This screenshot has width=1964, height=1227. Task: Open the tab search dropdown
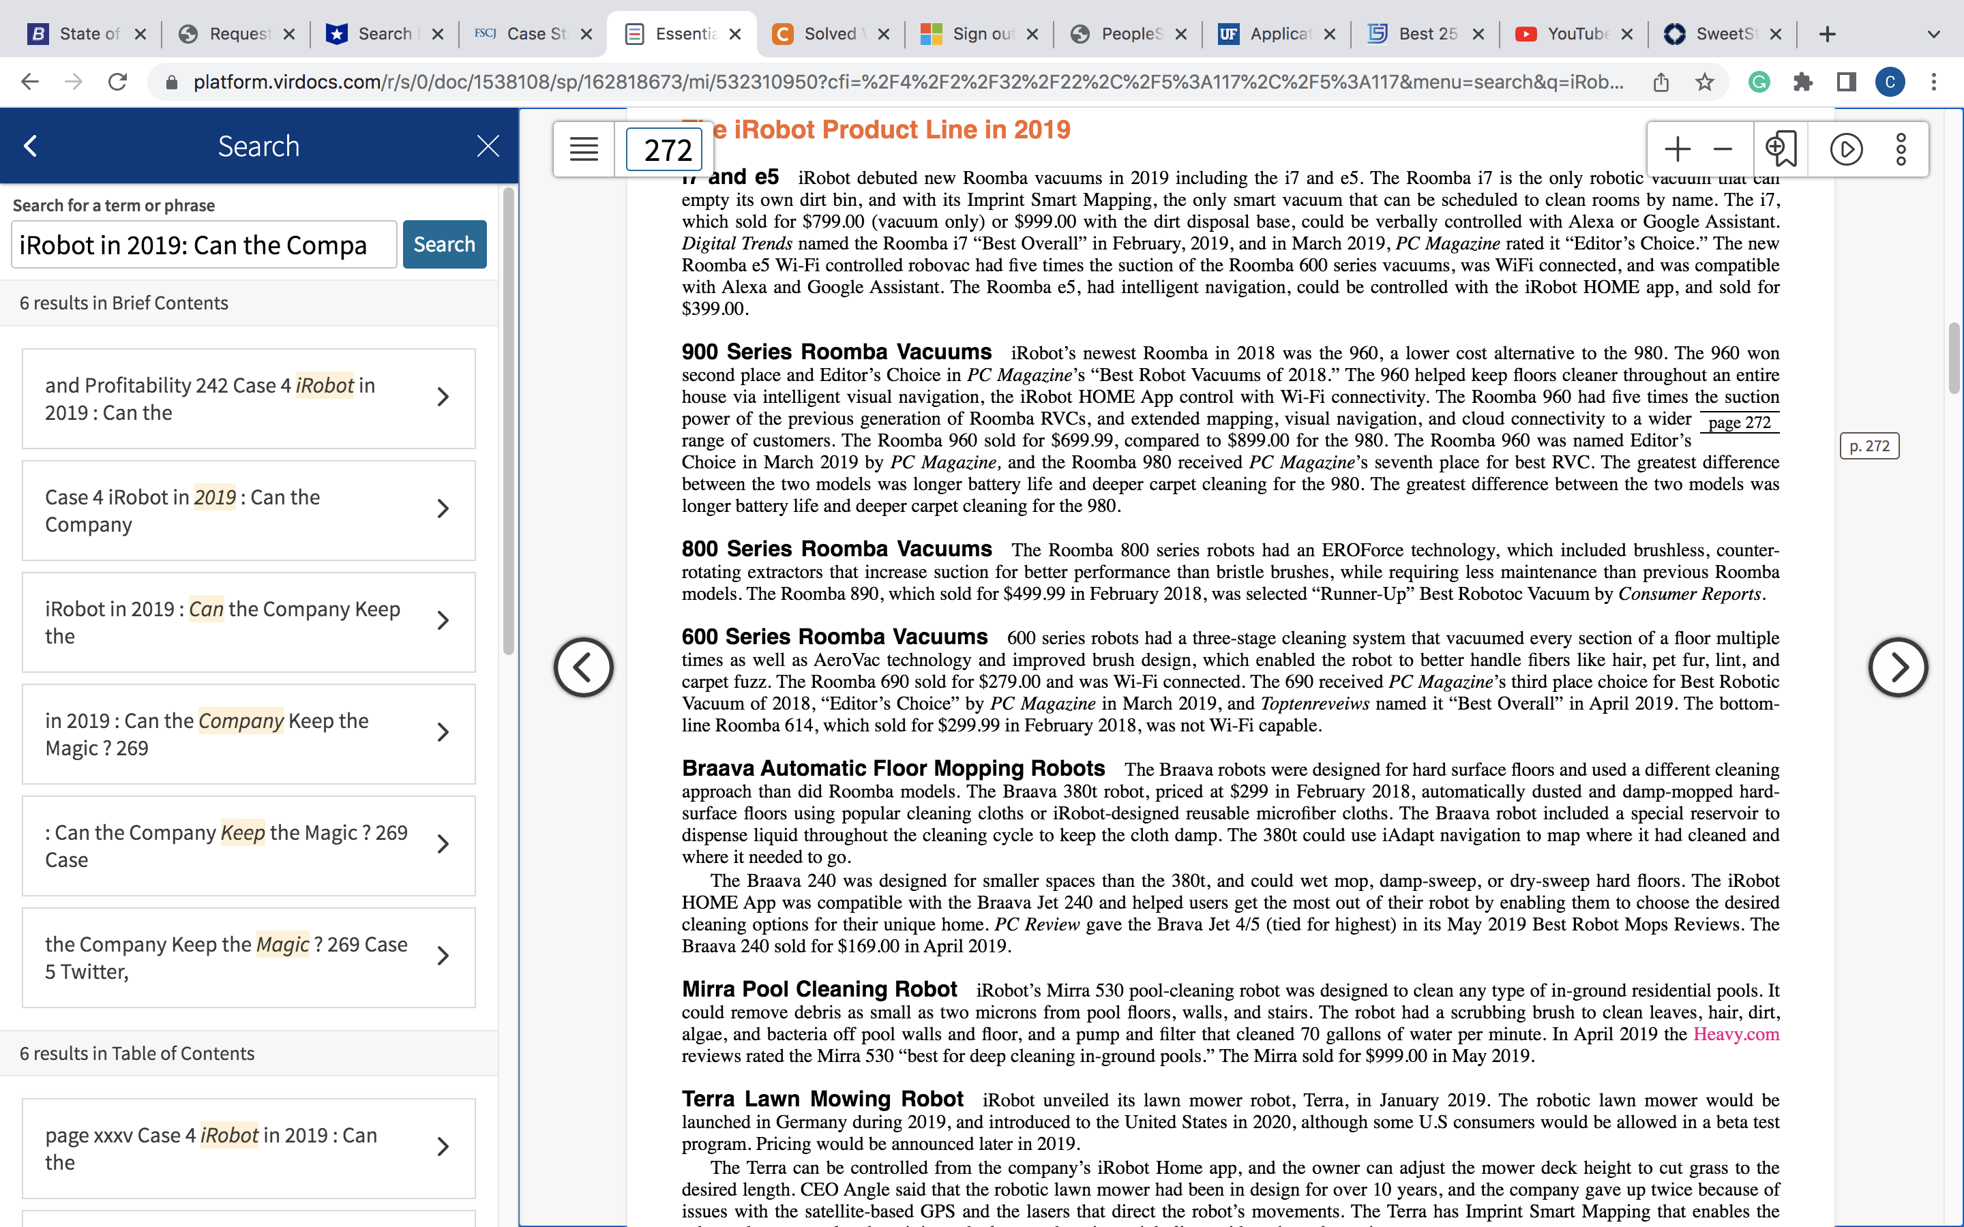[x=1934, y=34]
